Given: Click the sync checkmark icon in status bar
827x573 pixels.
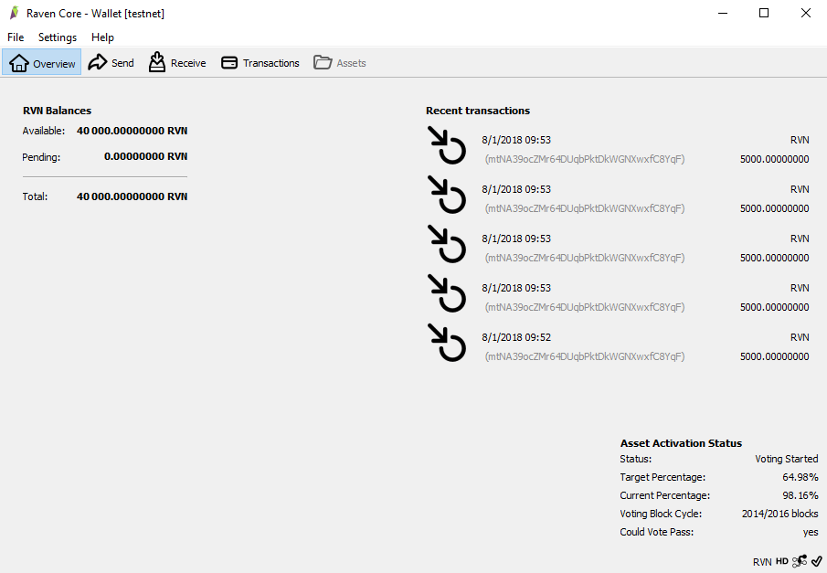Looking at the screenshot, I should [815, 560].
